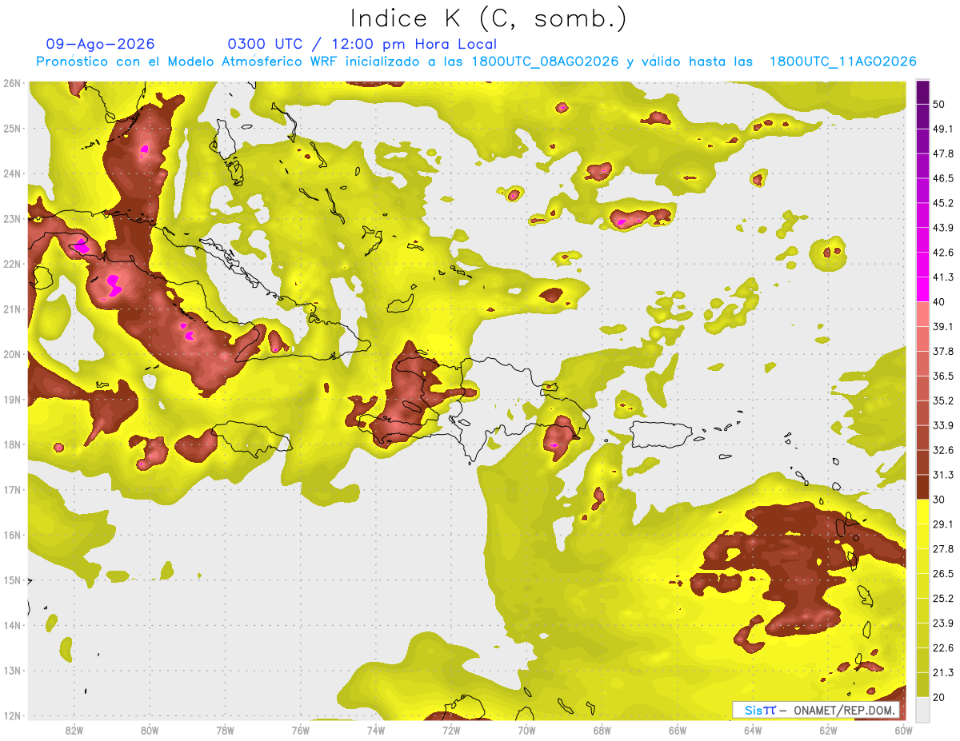The width and height of the screenshot is (960, 741).
Task: Click the colorbar value 42.6
Action: coord(943,253)
